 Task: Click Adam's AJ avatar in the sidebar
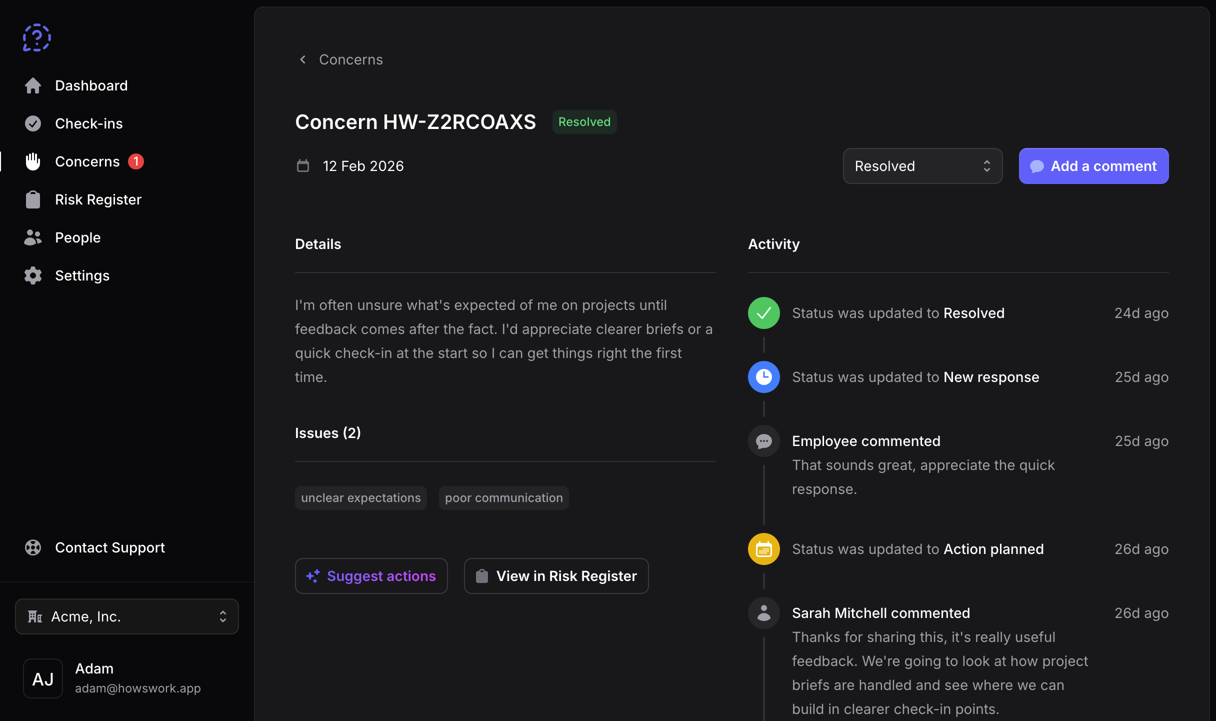pyautogui.click(x=42, y=678)
